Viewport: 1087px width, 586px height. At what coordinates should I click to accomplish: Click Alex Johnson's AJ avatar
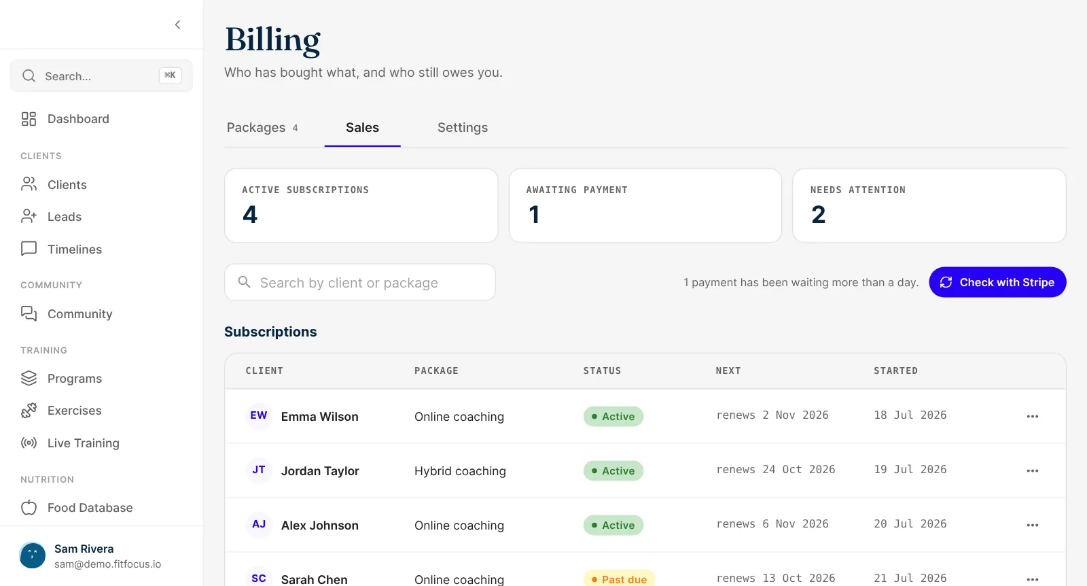pyautogui.click(x=259, y=524)
